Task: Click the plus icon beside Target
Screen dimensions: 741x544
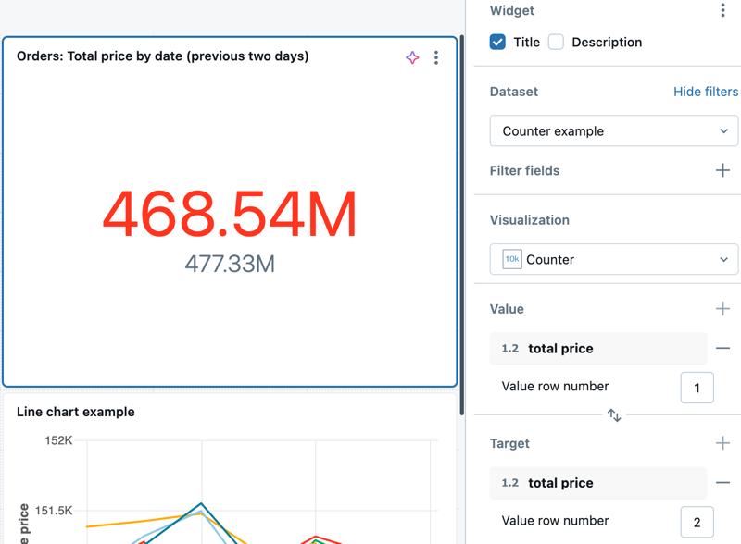Action: (x=722, y=443)
